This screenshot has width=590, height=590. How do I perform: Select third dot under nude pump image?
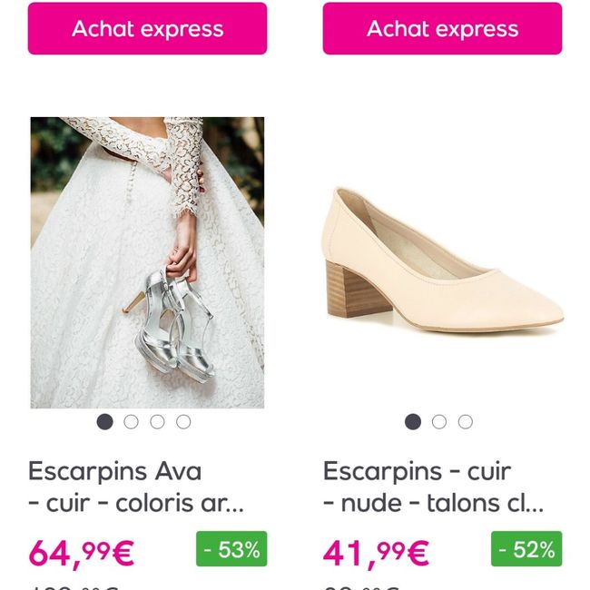(x=466, y=421)
